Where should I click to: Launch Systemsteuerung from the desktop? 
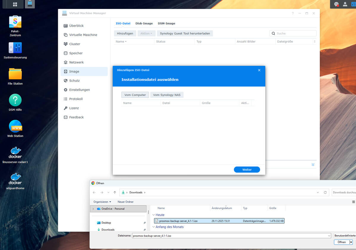click(15, 48)
